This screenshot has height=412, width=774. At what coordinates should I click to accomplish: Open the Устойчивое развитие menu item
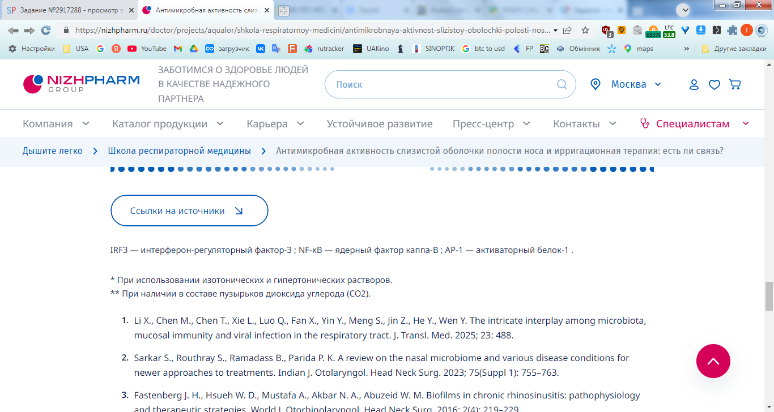click(380, 123)
